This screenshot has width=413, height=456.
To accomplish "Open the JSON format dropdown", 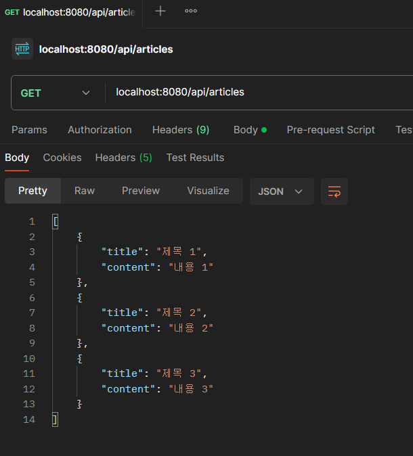I will tap(281, 191).
